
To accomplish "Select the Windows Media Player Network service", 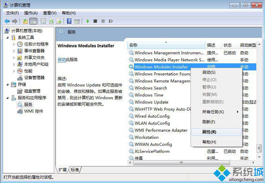I will point(192,60).
